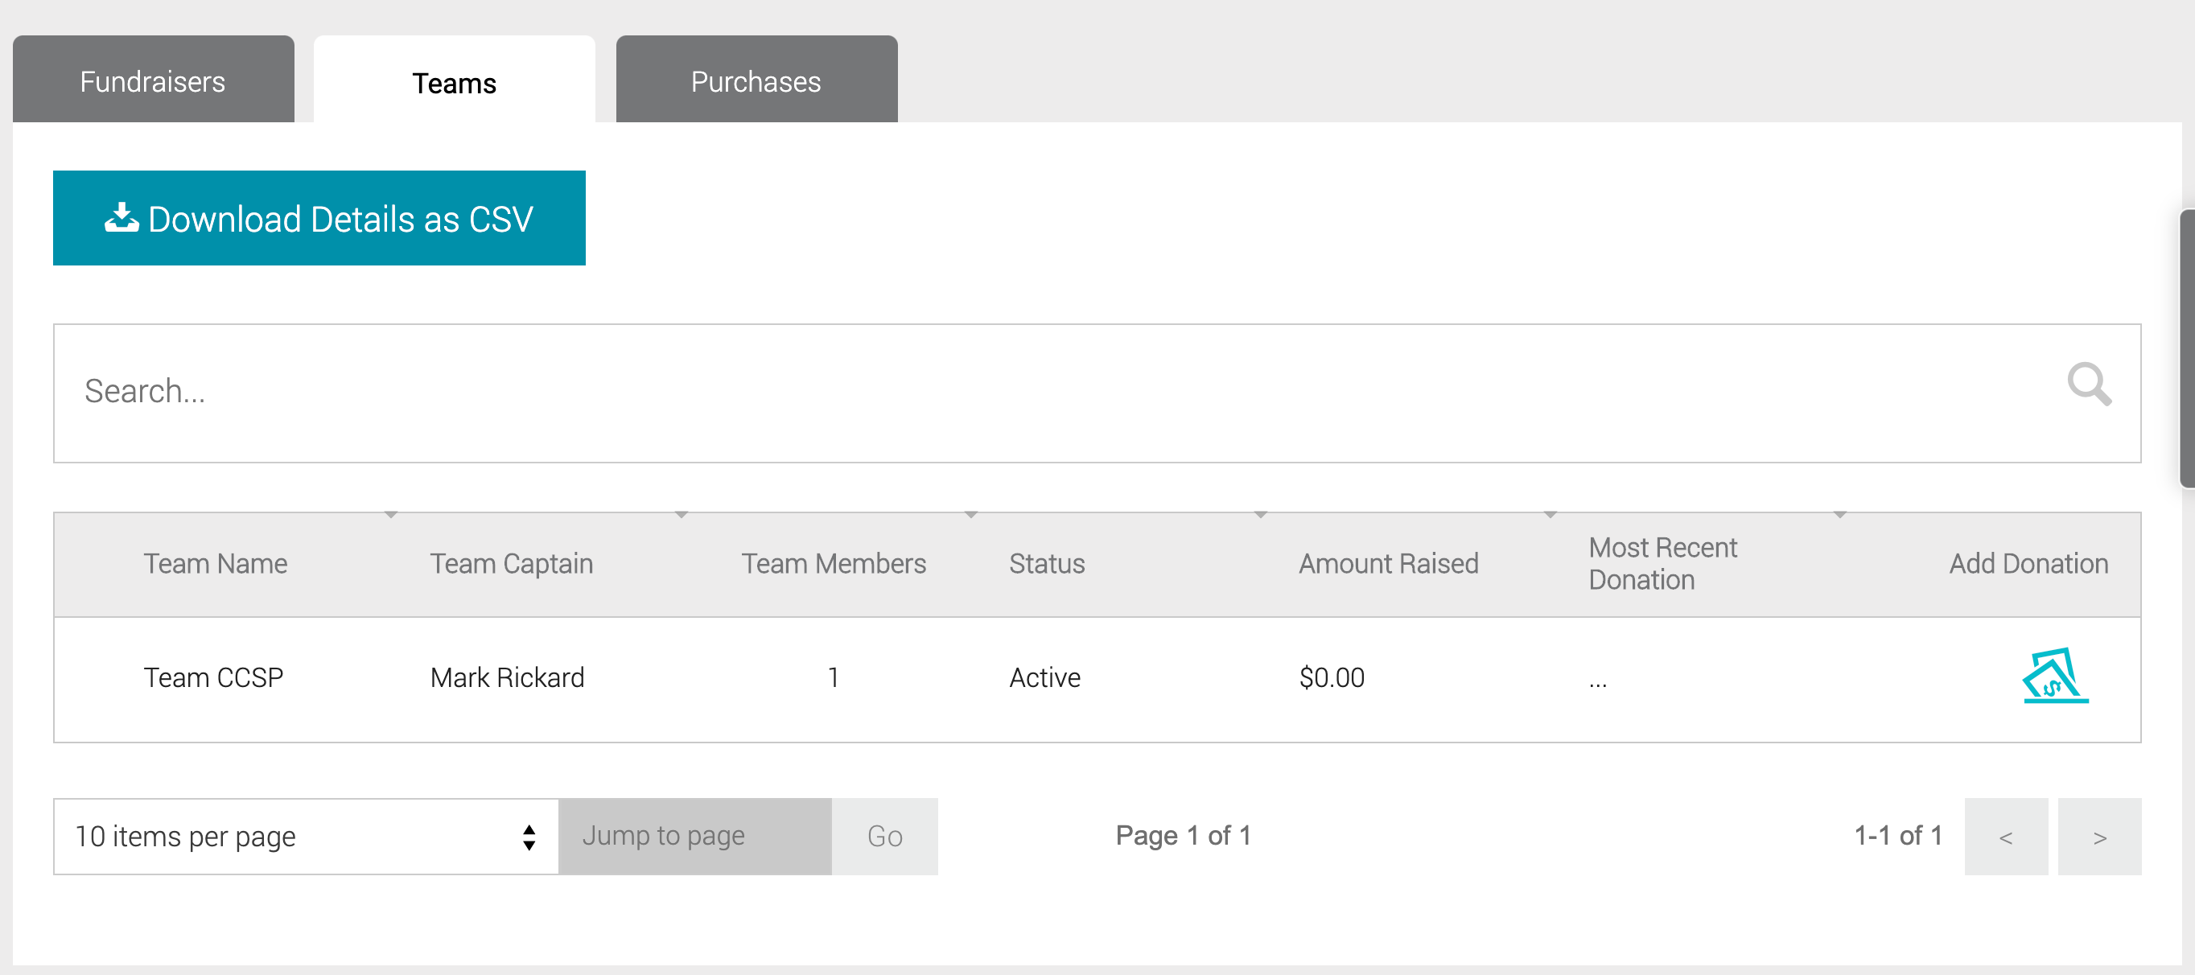Go to the previous page arrow
Image resolution: width=2195 pixels, height=975 pixels.
click(x=2005, y=836)
